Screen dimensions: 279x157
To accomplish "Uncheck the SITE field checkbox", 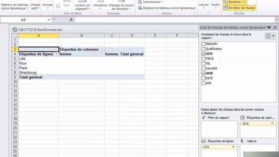I will coord(204,54).
